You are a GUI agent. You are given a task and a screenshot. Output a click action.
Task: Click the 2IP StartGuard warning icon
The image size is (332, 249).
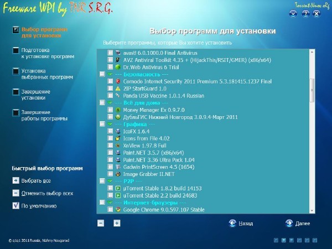tap(118, 89)
